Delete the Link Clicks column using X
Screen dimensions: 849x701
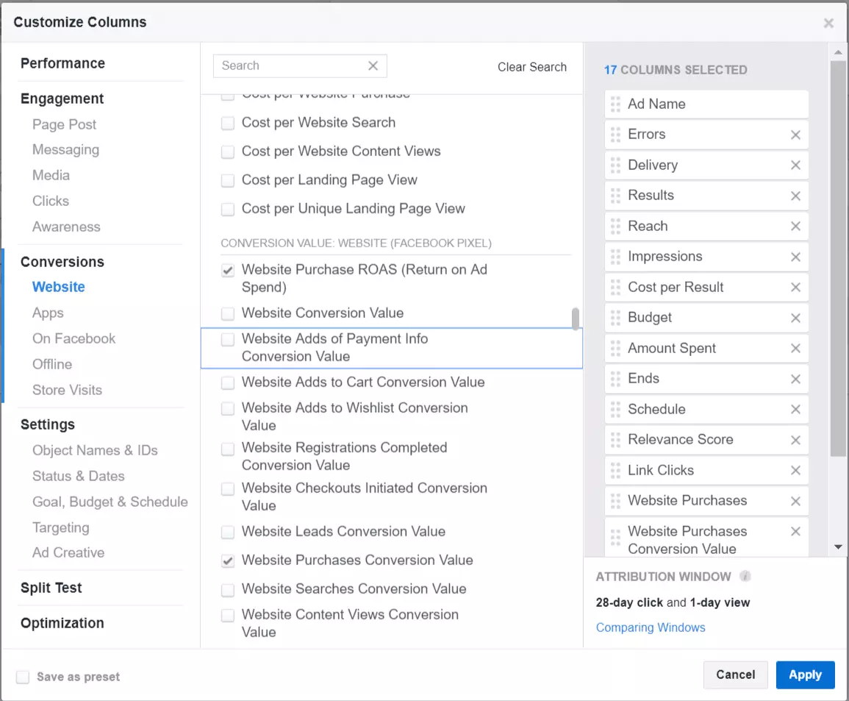[x=795, y=471]
